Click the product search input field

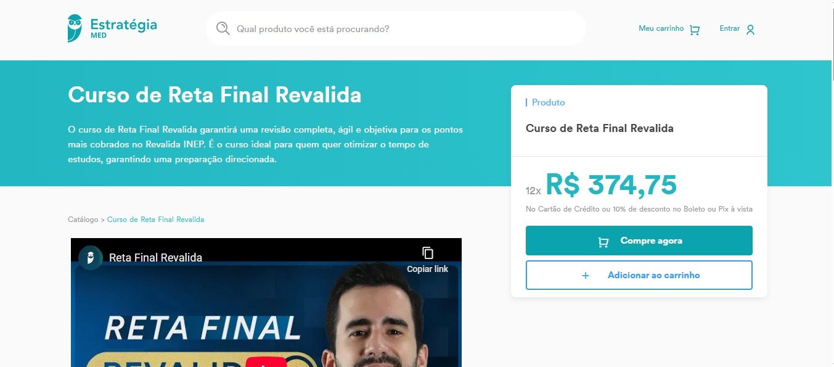(x=396, y=28)
